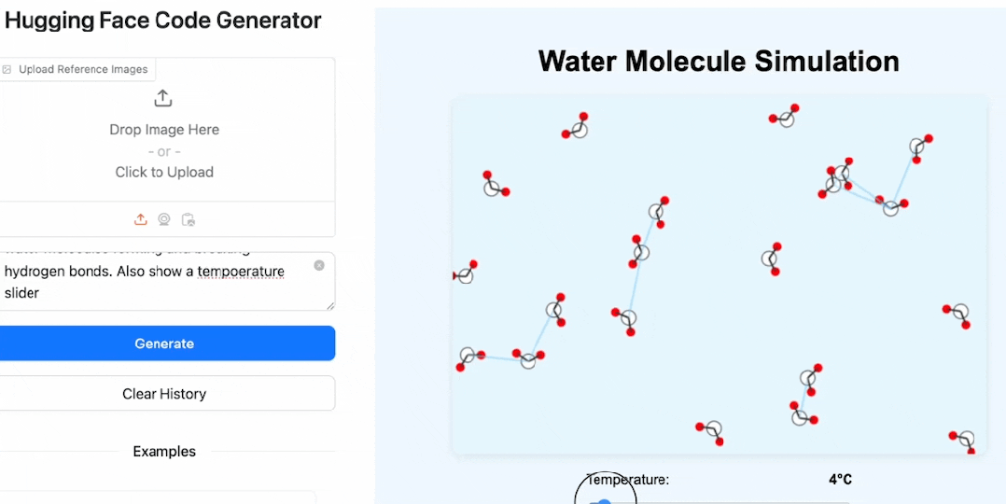1006x504 pixels.
Task: Select the paste-from-clipboard icon
Action: (x=189, y=219)
